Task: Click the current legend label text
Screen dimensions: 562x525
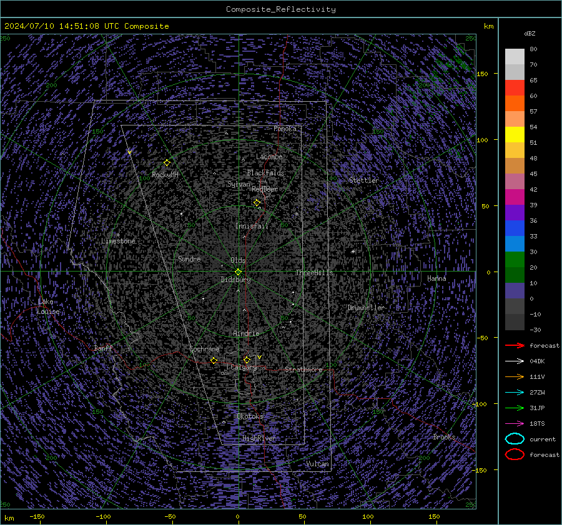Action: [543, 439]
